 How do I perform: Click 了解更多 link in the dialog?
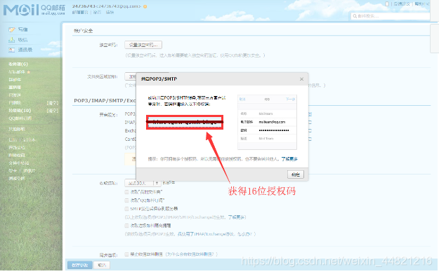[289, 159]
